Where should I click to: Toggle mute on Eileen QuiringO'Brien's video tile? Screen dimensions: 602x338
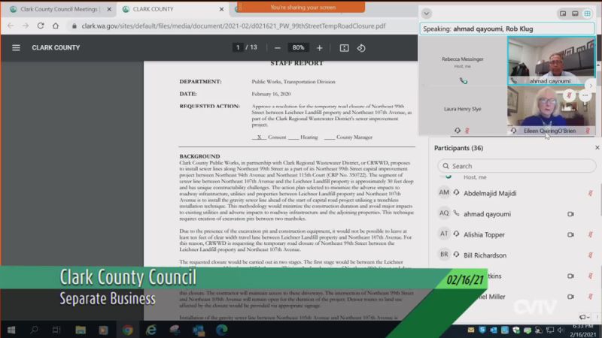[570, 95]
